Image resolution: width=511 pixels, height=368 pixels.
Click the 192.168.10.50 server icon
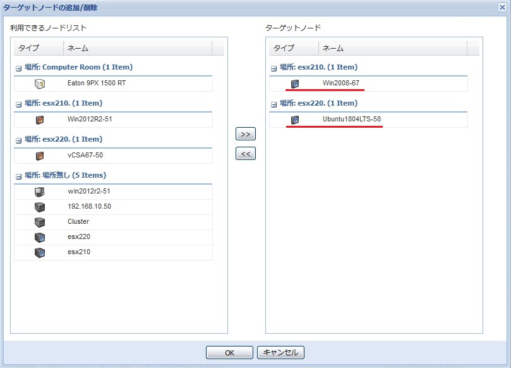point(40,207)
